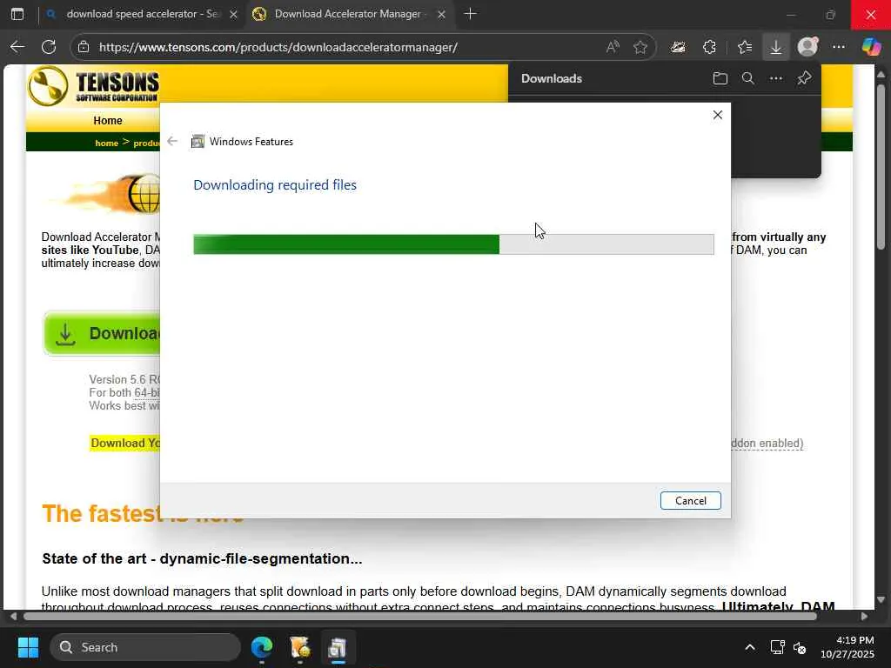Open the installer app icon on taskbar
This screenshot has width=891, height=668.
pos(299,647)
